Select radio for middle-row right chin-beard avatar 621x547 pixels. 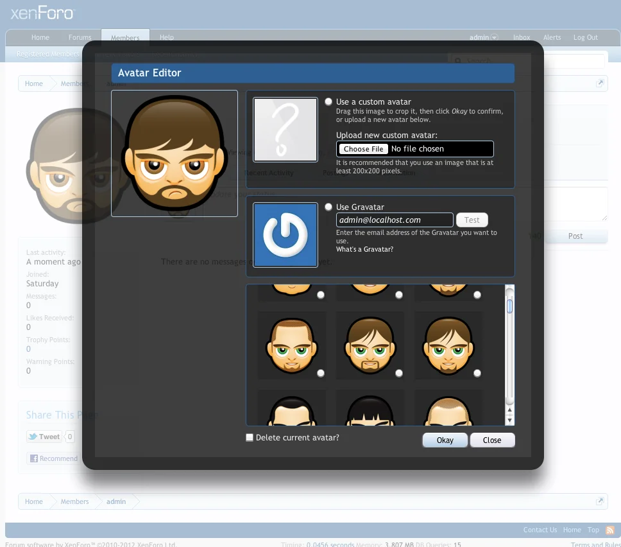pos(477,373)
